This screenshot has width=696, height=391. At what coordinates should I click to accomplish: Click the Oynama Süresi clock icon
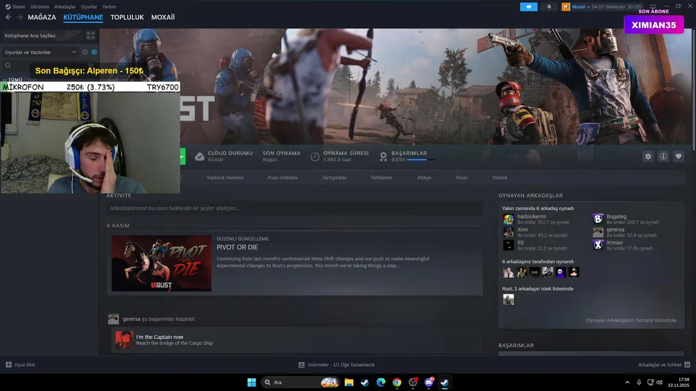click(315, 156)
